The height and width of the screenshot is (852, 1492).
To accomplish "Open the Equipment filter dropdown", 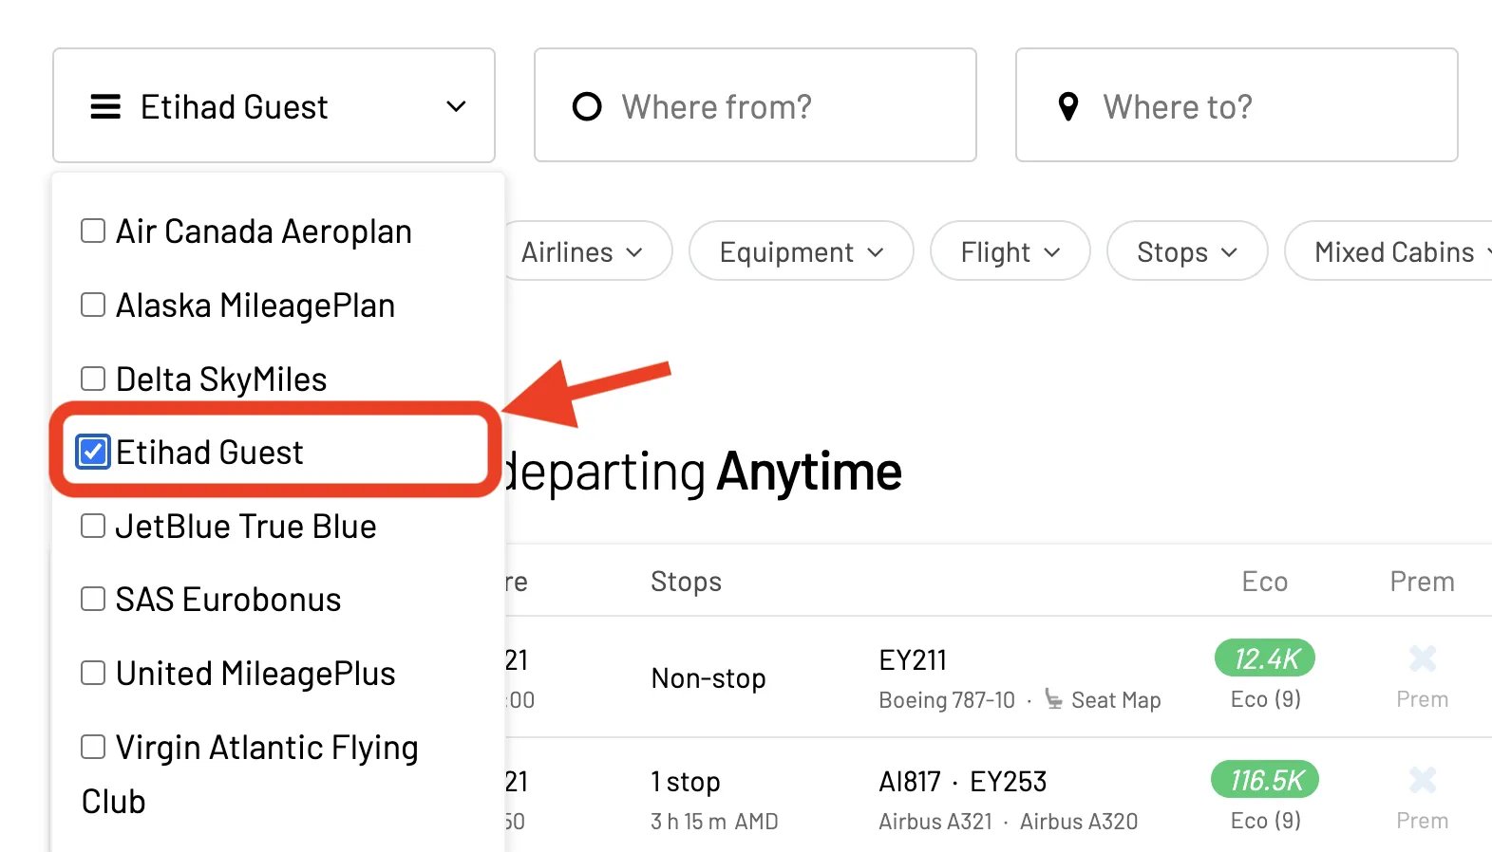I will pos(801,251).
